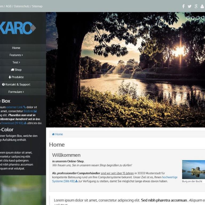This screenshot has height=205, width=205.
Task: Expand the Formulare submenu
Action: pos(16,92)
